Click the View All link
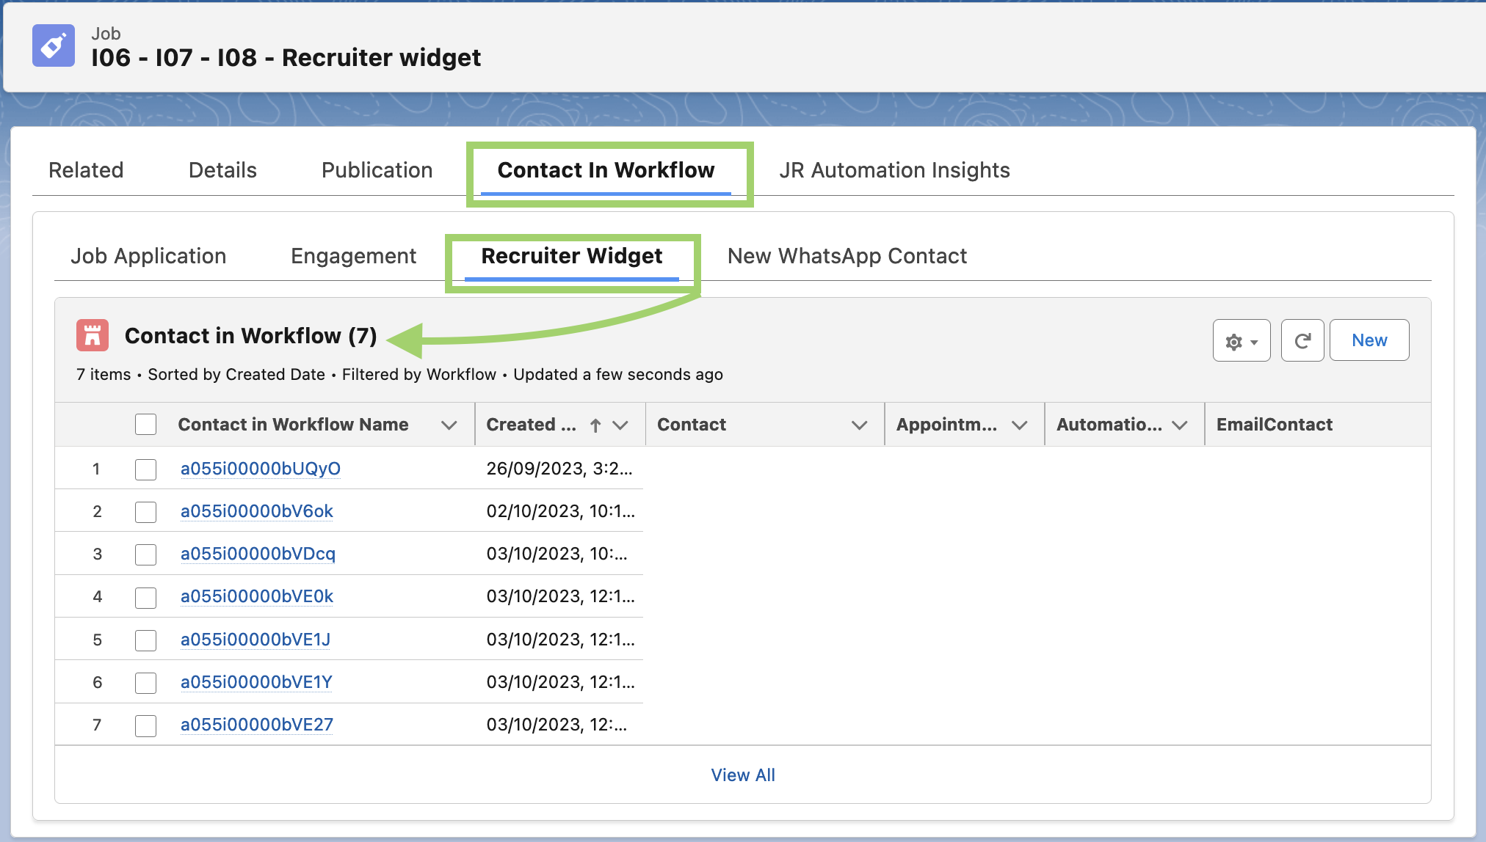 click(742, 775)
